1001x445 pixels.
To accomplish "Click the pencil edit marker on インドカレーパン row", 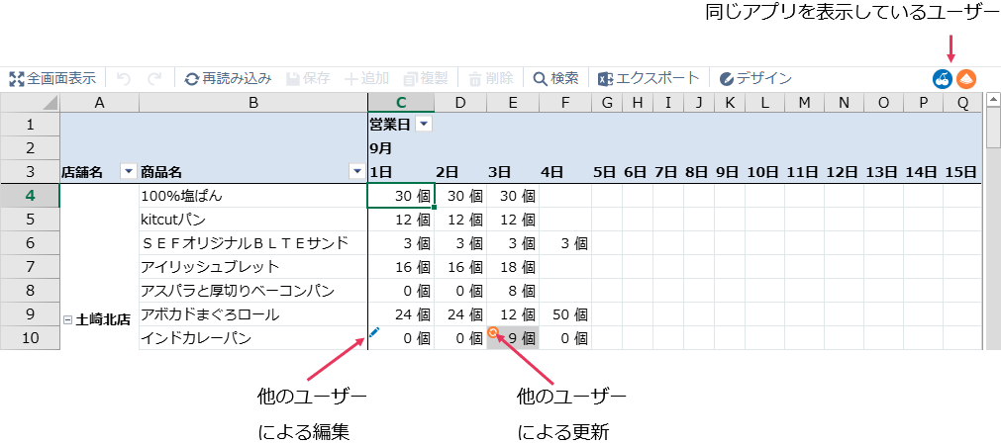I will click(374, 333).
